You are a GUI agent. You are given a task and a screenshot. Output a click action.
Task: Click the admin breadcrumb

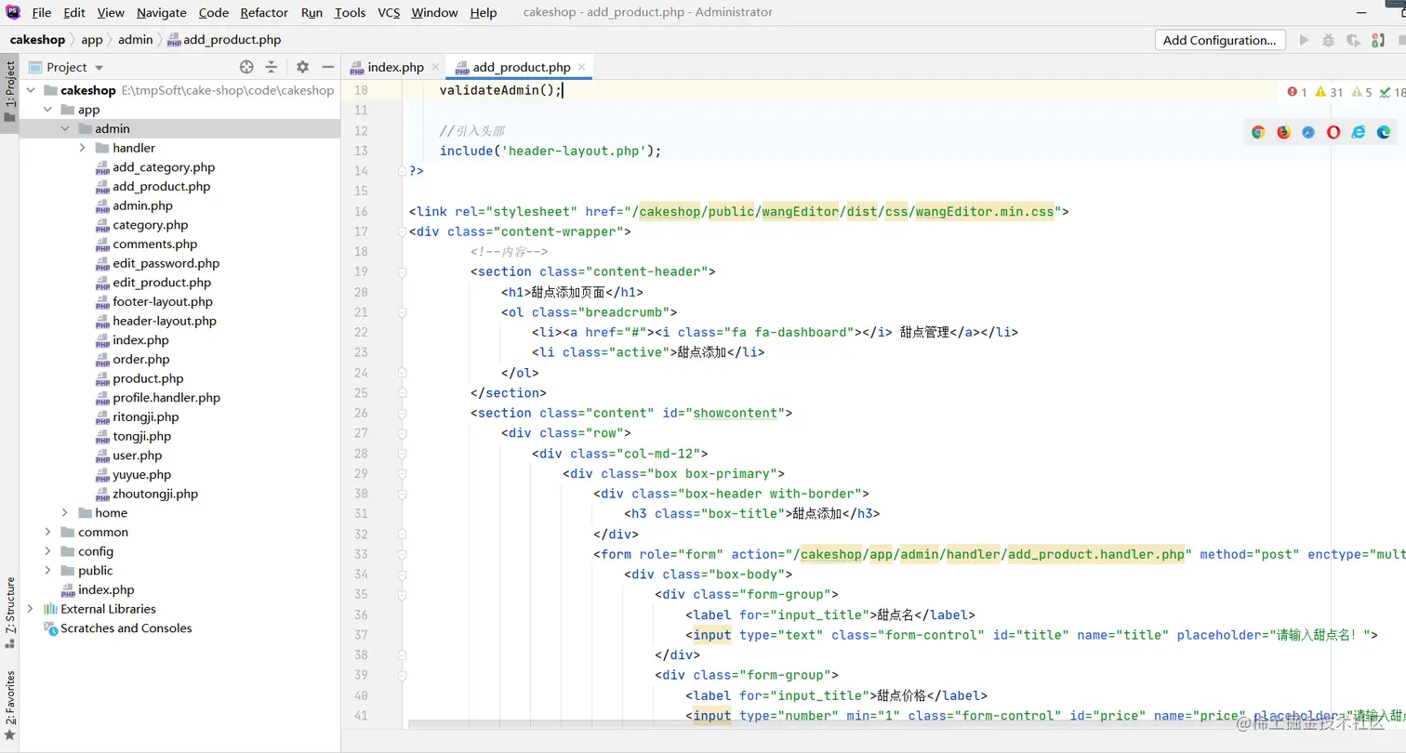coord(136,40)
